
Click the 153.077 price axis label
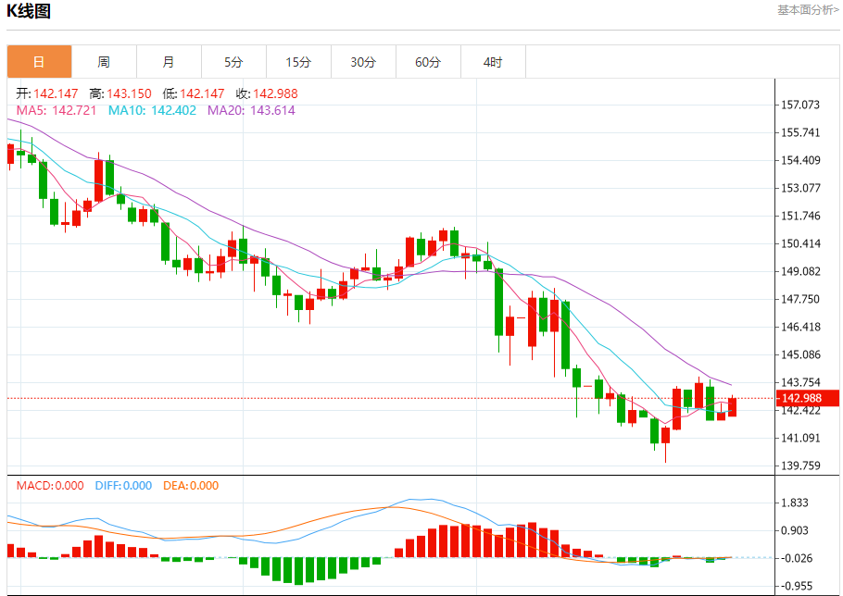(800, 188)
